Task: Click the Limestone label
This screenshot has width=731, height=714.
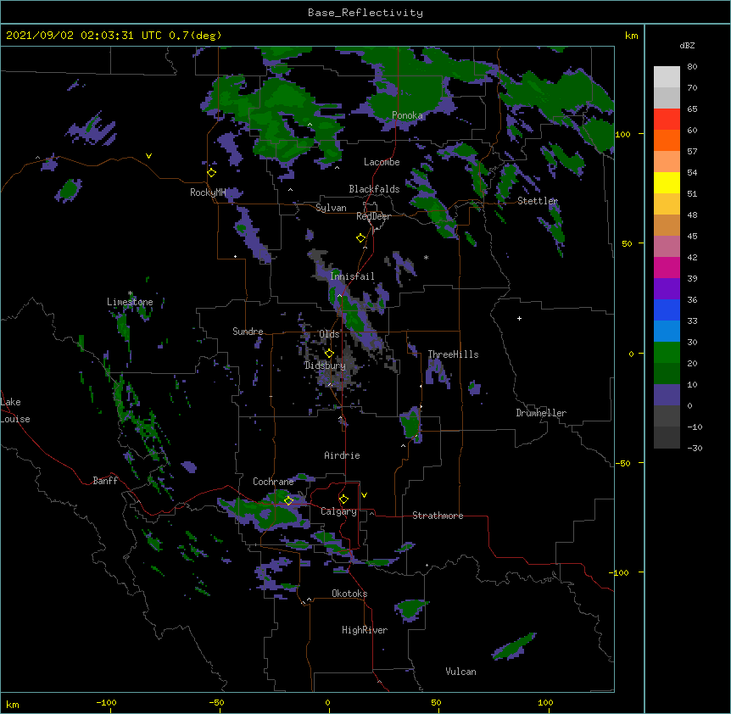Action: 130,302
